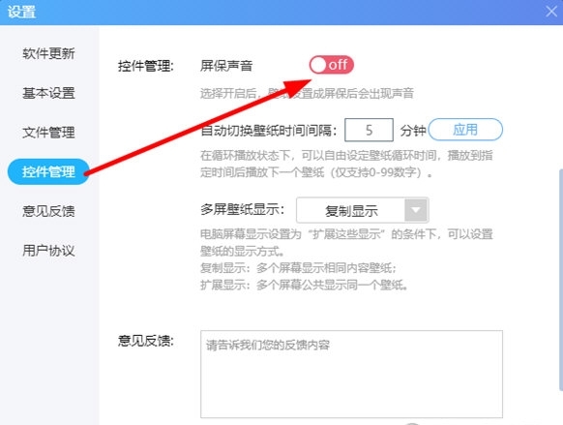563x425 pixels.
Task: Click the 屏保声音 label text
Action: point(226,66)
